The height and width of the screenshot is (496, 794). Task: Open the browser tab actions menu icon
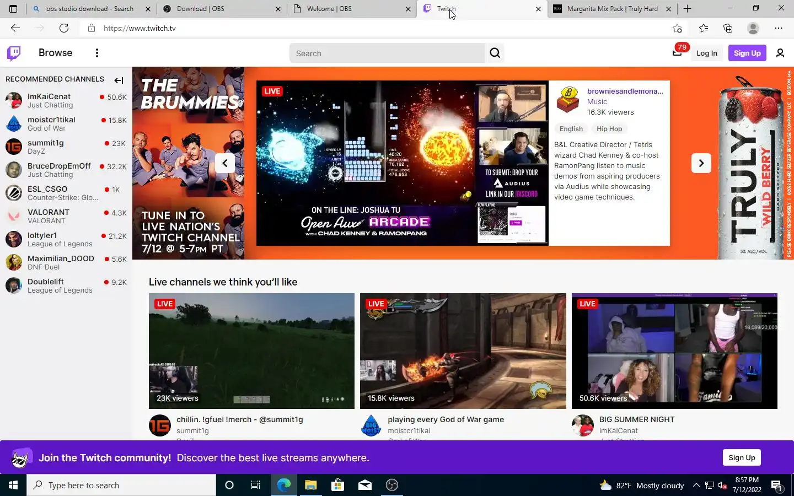click(13, 9)
